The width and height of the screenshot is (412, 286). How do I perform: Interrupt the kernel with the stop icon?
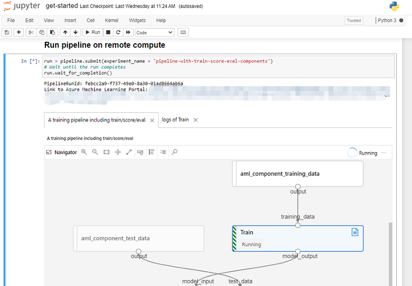click(108, 32)
